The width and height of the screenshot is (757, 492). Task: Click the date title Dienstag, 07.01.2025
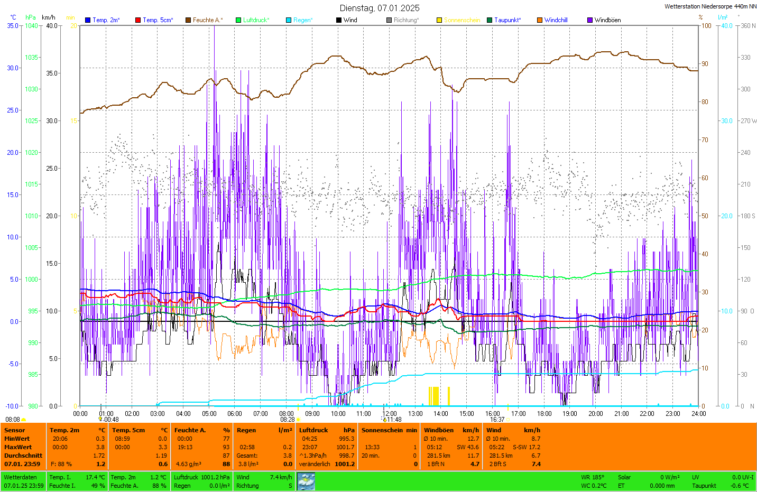380,8
